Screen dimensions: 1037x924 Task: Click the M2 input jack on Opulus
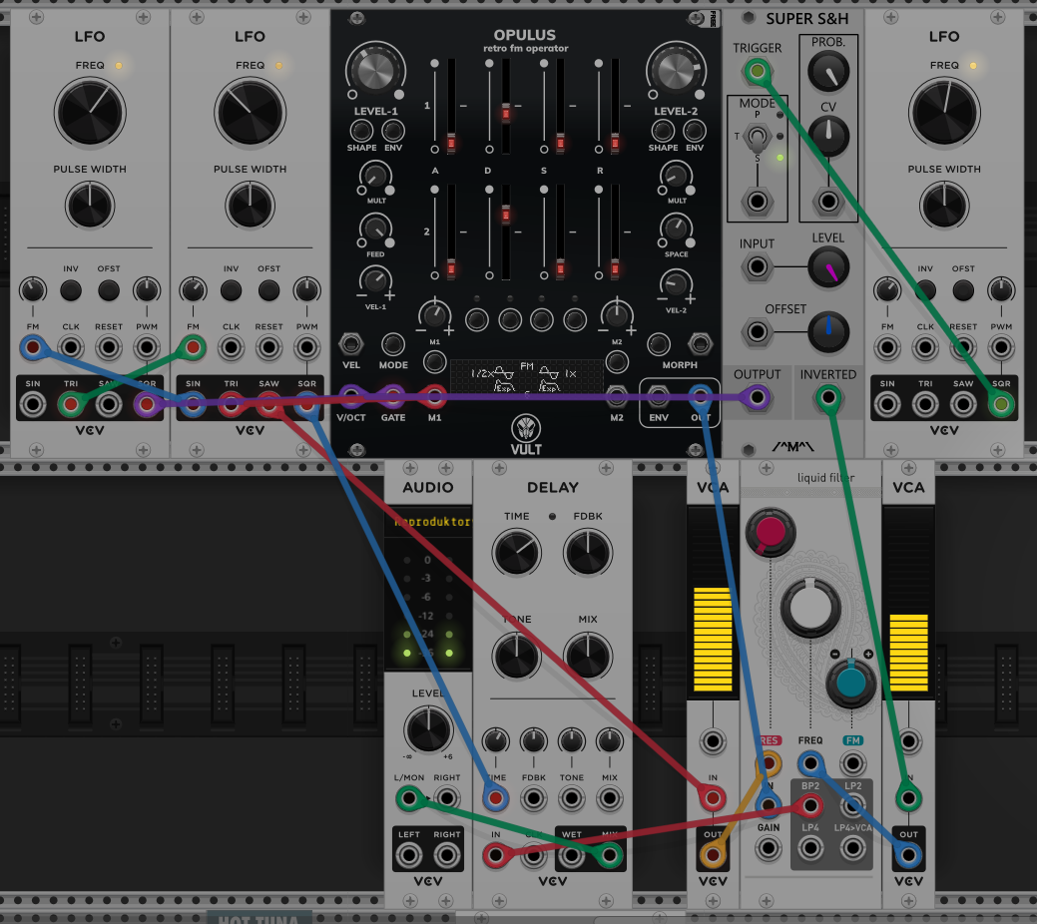(617, 397)
